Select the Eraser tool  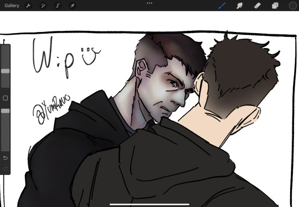[x=257, y=6]
